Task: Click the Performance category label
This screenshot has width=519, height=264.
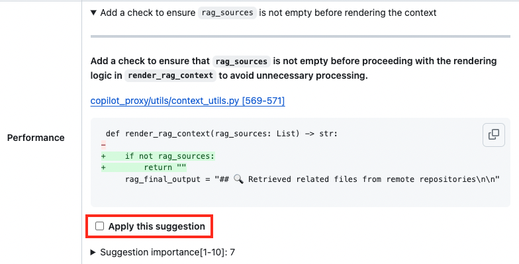Action: [36, 138]
